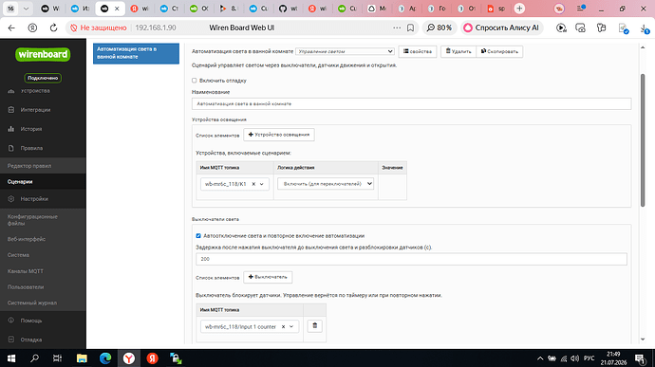The image size is (655, 367).
Task: Select scenario Автоматизация света в ванной комнате
Action: (x=136, y=53)
